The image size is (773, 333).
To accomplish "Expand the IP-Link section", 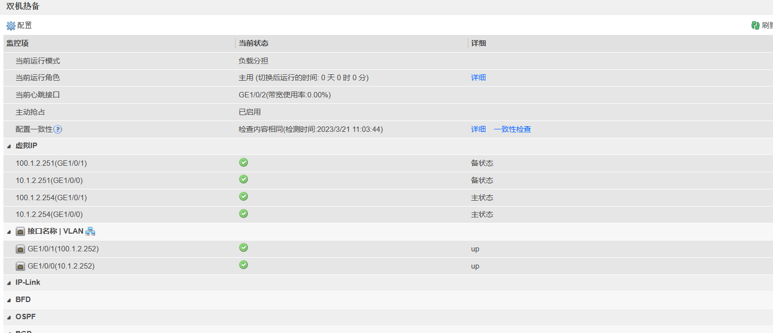I will click(x=9, y=283).
